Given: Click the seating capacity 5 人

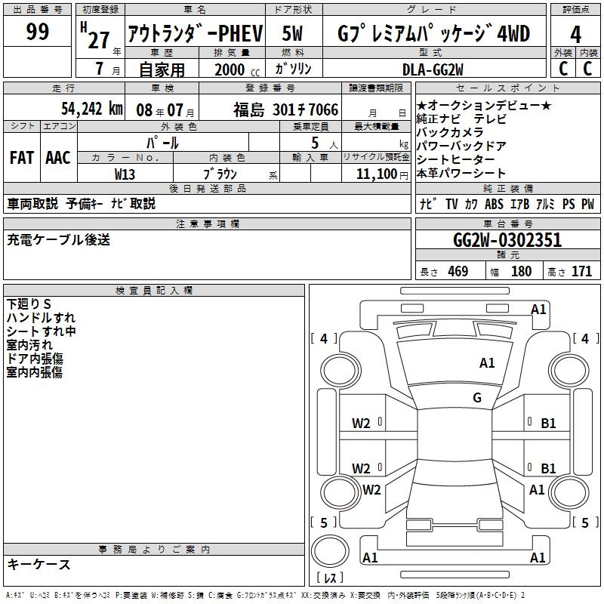Looking at the screenshot, I should coord(325,143).
